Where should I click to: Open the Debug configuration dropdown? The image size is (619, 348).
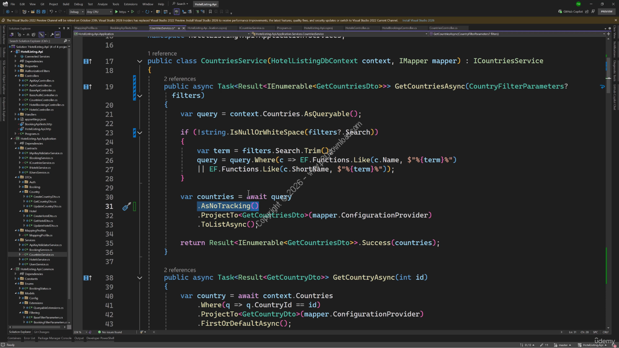tap(76, 12)
